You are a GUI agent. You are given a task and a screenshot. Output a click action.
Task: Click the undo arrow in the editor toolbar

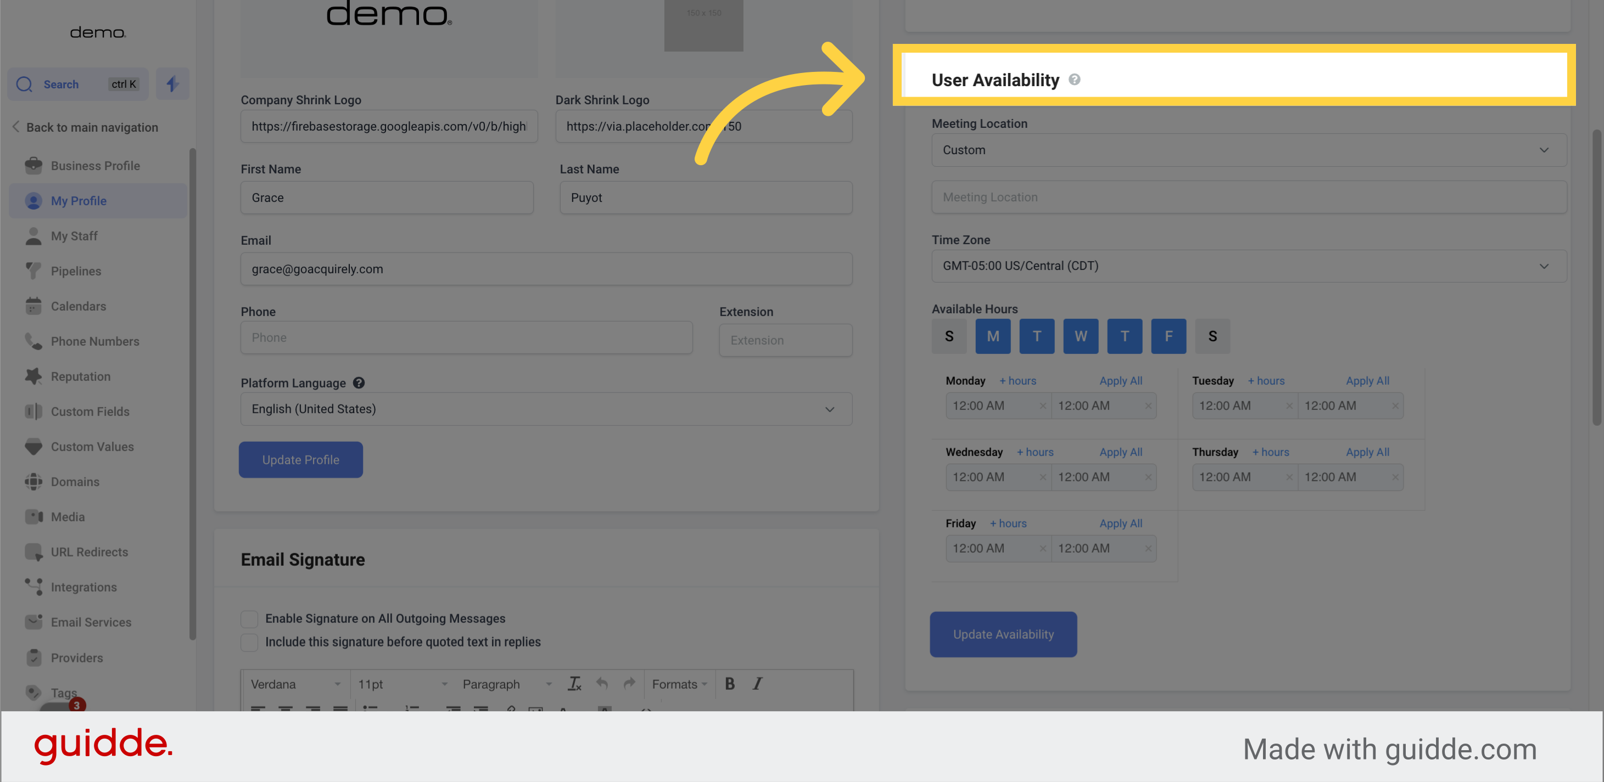pos(601,684)
